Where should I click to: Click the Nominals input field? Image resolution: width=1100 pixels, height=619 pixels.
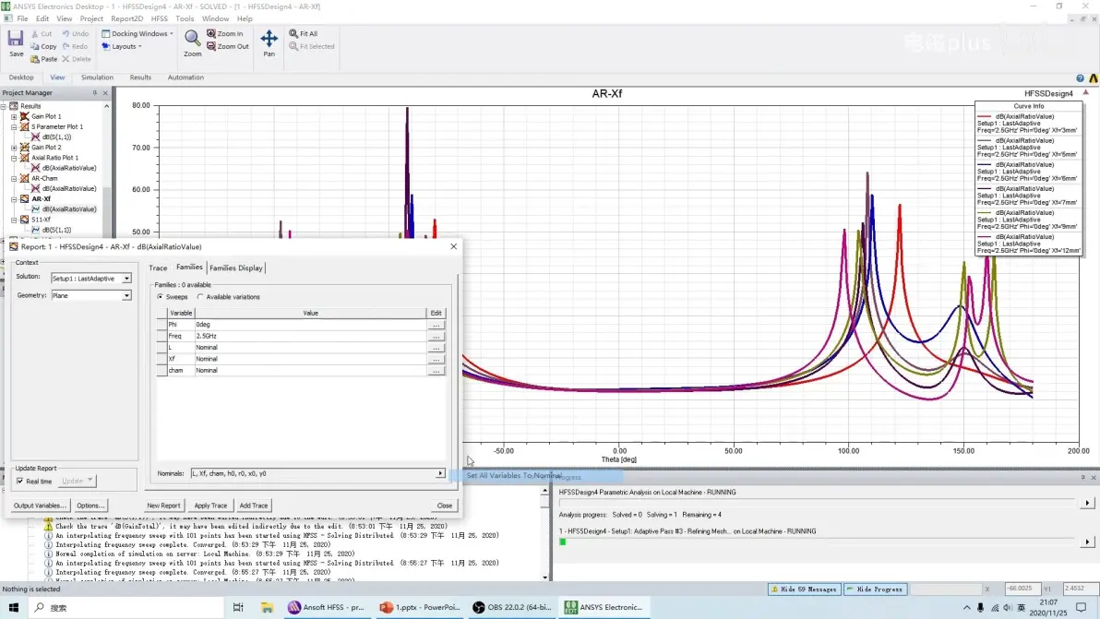(314, 474)
